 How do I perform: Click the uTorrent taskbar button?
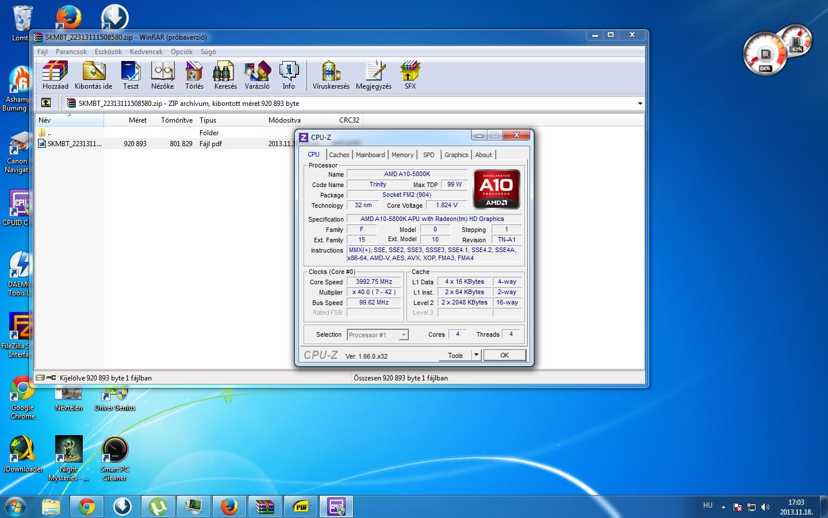[158, 506]
